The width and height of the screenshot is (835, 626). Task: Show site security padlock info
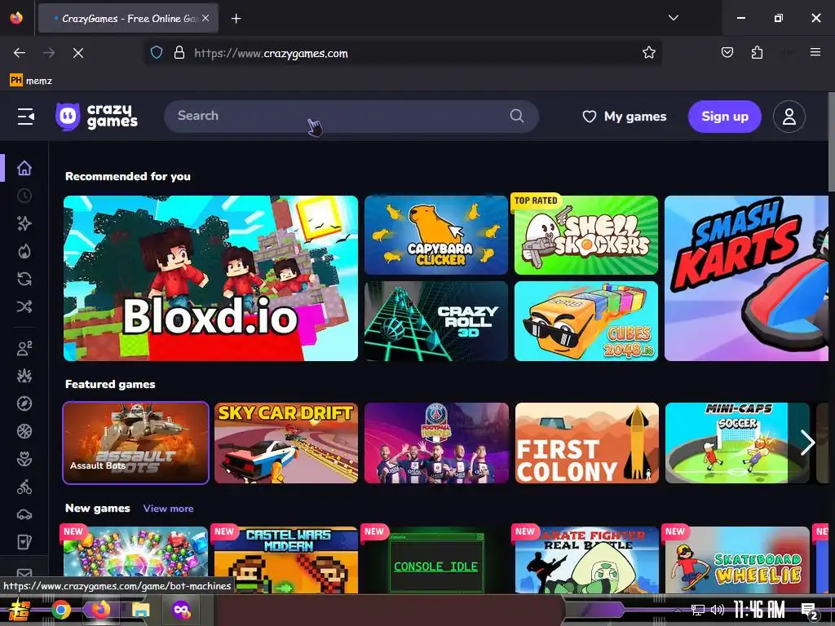(x=179, y=53)
